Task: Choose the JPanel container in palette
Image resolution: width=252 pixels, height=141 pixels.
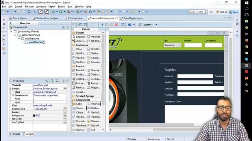Action: (x=78, y=49)
